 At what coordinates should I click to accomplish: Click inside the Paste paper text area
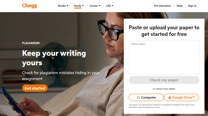coord(164,58)
